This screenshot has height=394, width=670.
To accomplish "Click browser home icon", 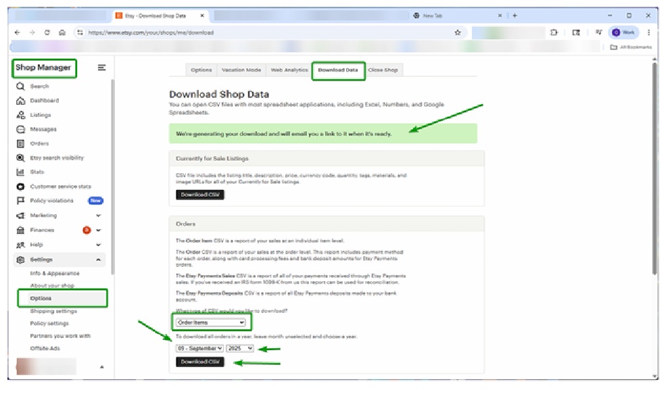I will coord(62,32).
